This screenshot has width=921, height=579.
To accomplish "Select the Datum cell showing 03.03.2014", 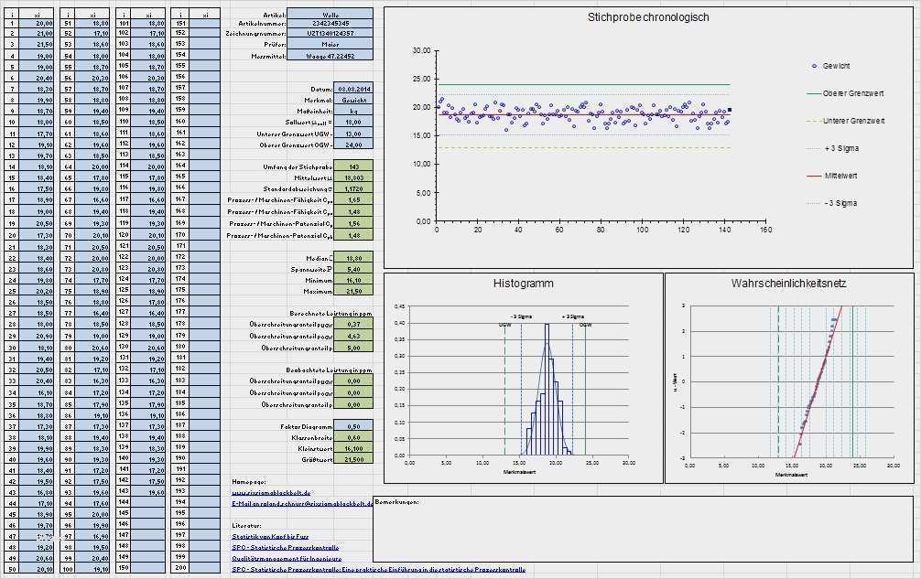I will pos(352,89).
